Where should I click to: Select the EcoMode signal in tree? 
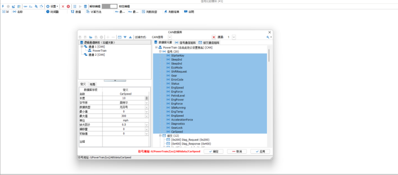coord(176,68)
